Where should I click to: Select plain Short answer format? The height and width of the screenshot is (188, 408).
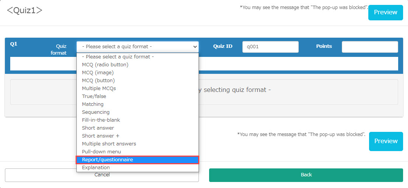[x=98, y=128]
